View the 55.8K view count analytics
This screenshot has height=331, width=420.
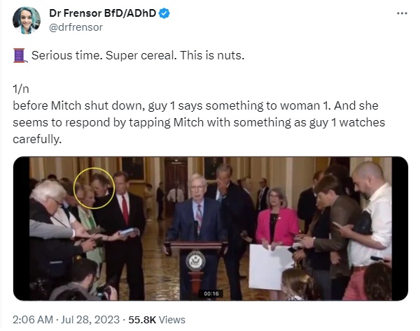click(142, 320)
